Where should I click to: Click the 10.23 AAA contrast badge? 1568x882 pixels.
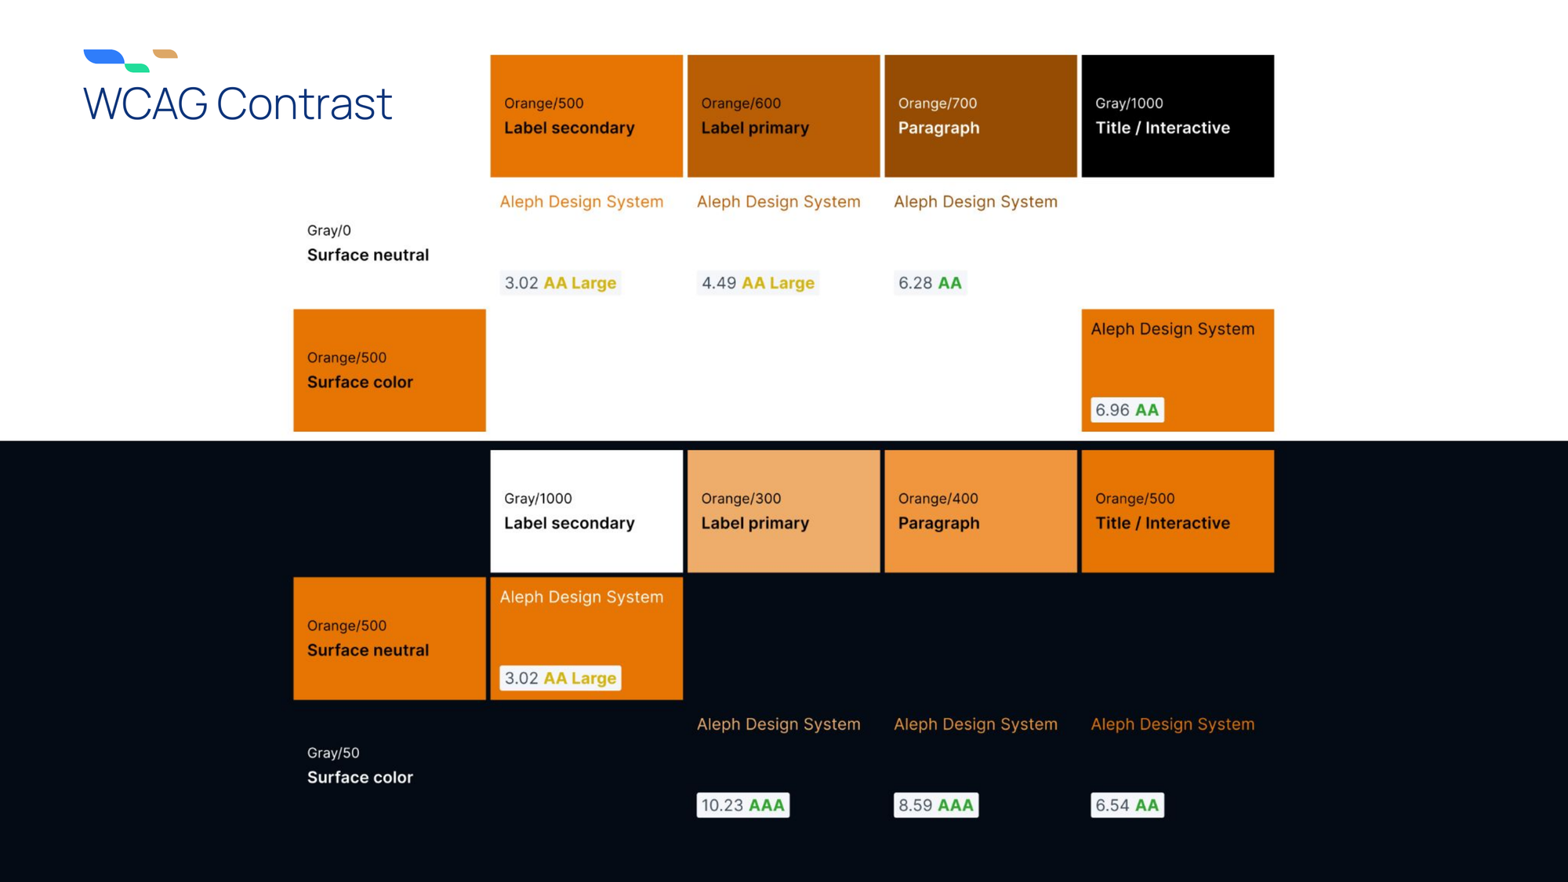coord(742,805)
